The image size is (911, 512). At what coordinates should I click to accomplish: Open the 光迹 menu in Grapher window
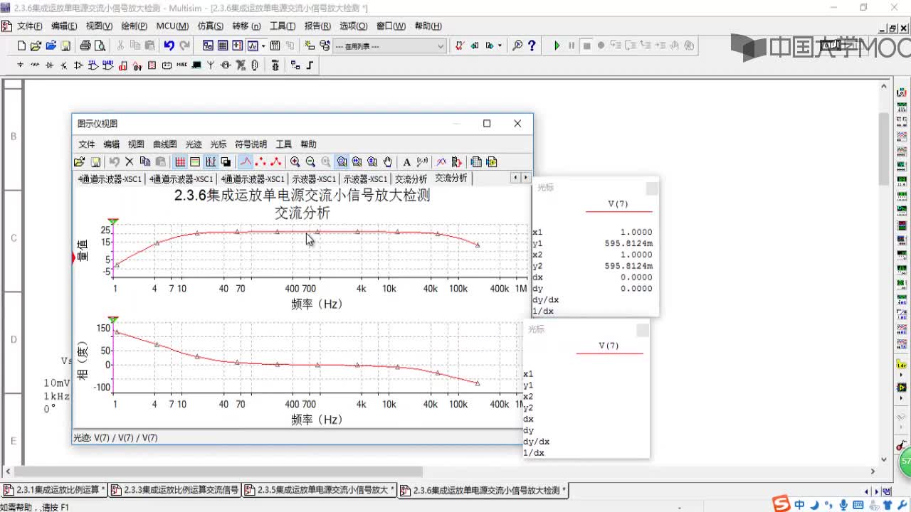pos(194,144)
